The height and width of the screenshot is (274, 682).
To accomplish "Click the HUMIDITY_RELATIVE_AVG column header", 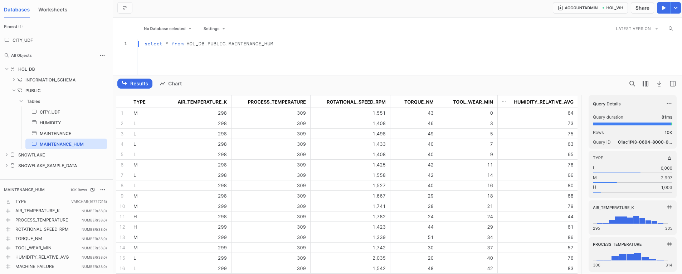I will point(544,102).
